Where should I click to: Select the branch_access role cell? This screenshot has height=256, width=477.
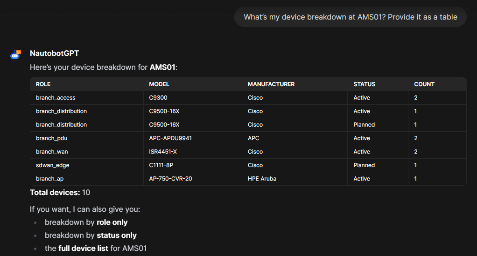56,98
